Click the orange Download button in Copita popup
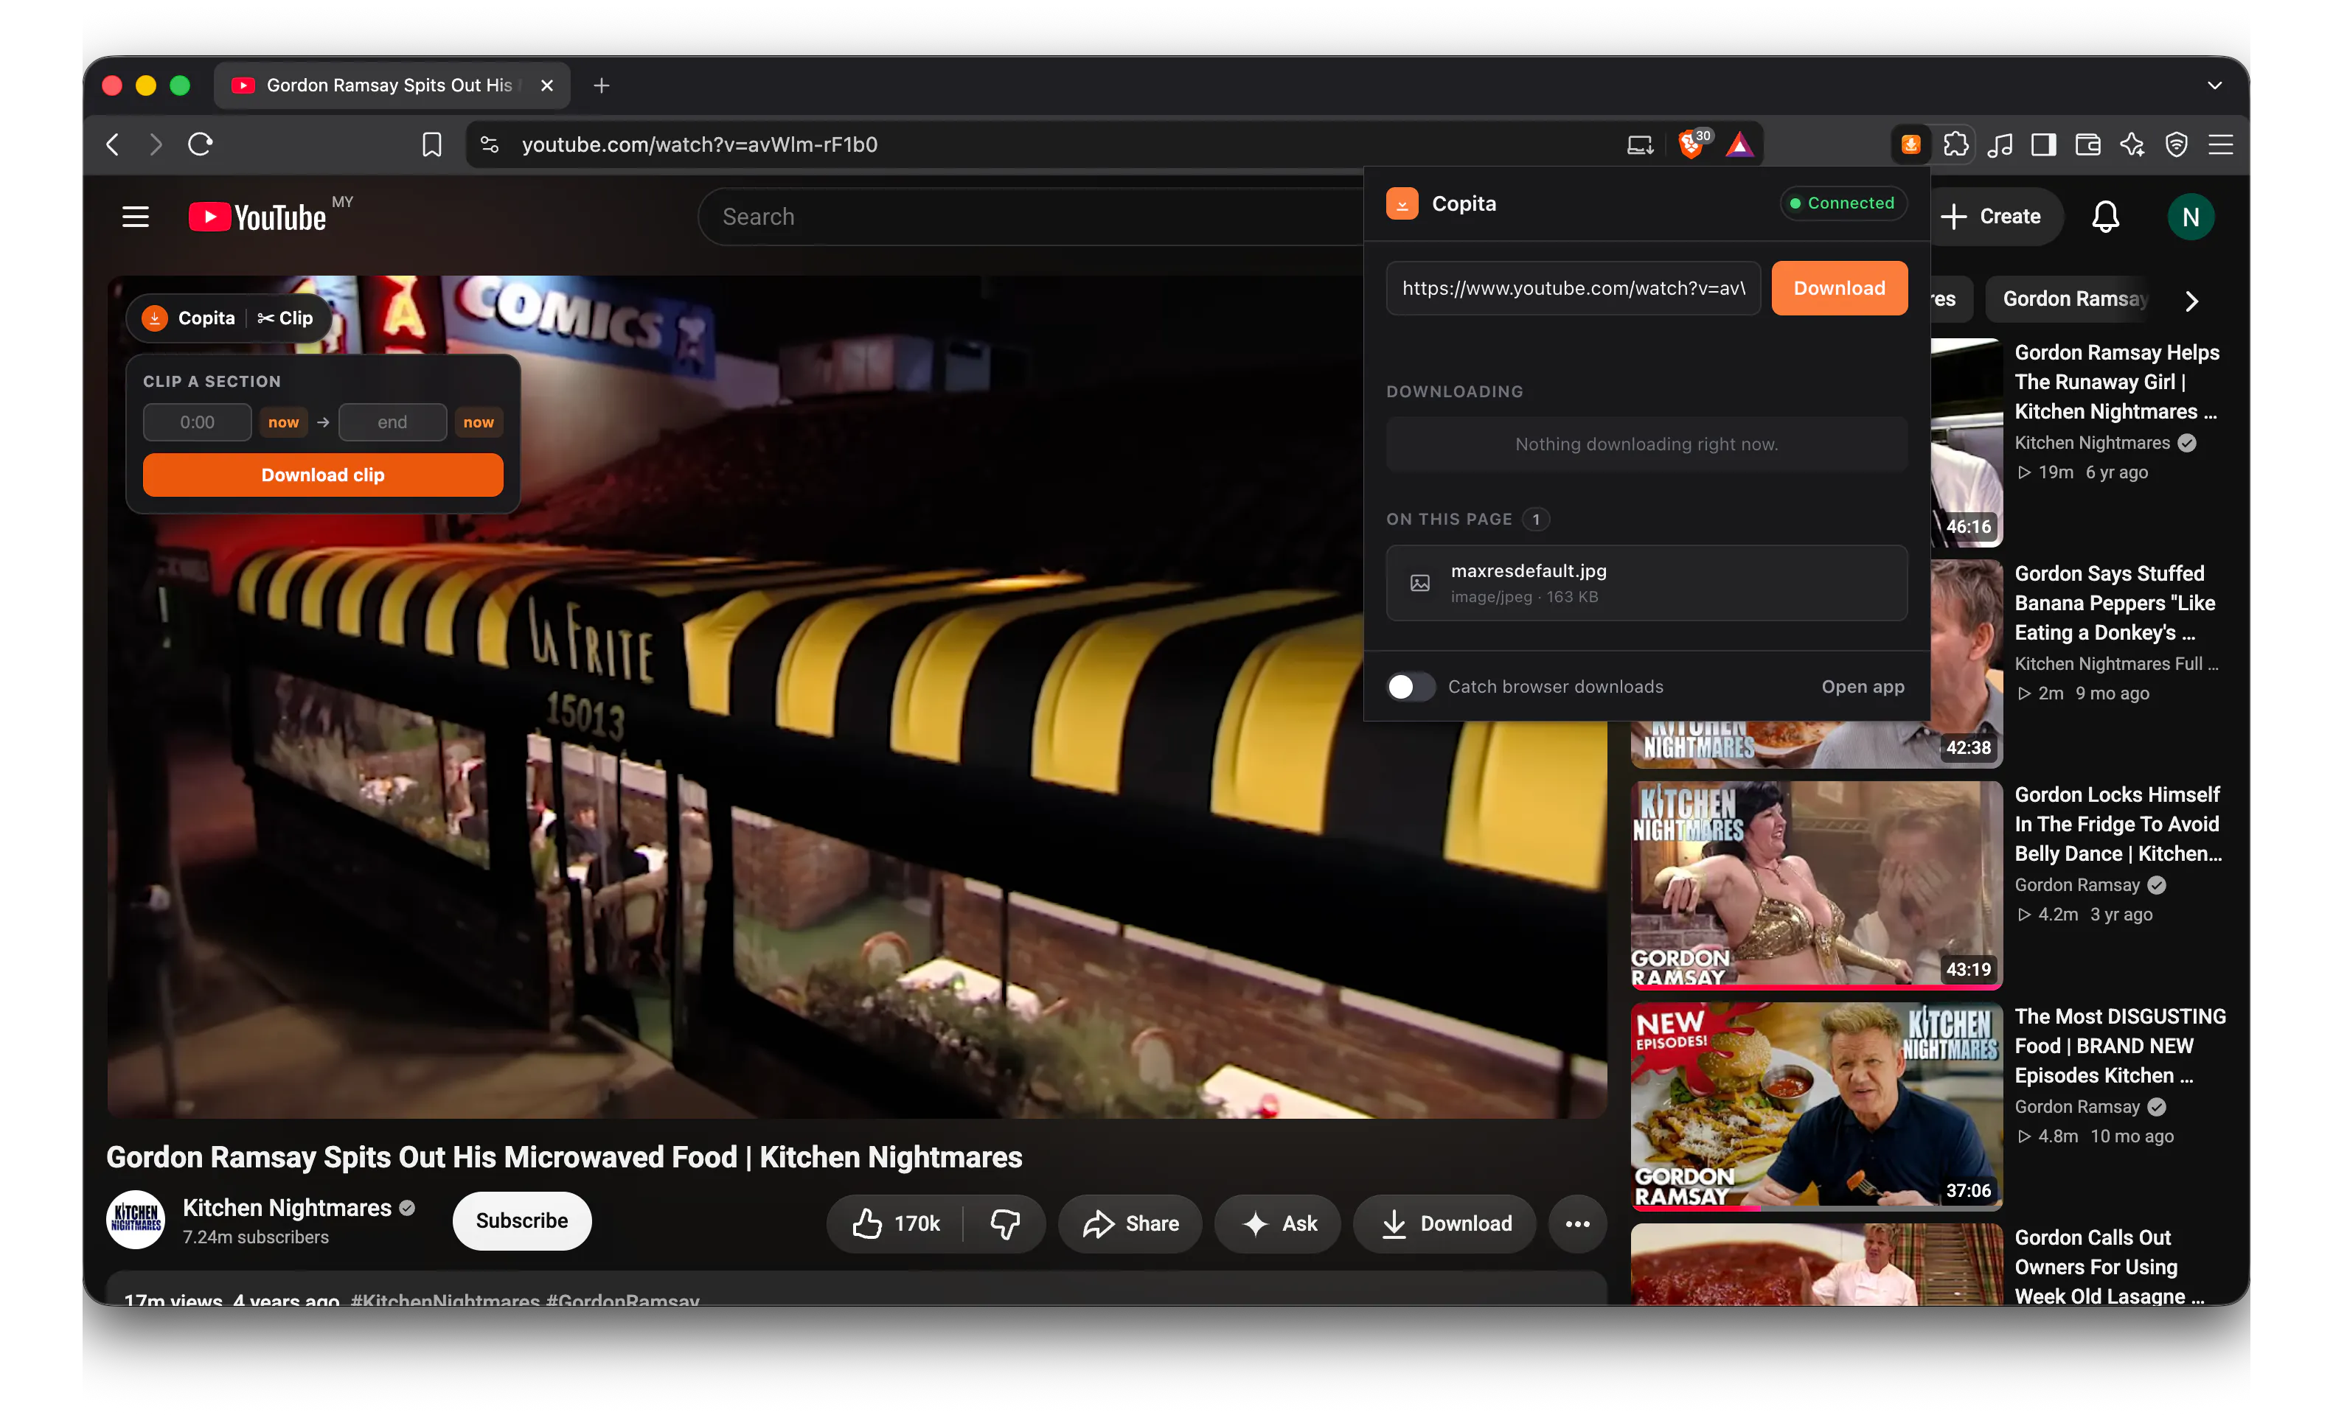2333x1415 pixels. (1839, 287)
